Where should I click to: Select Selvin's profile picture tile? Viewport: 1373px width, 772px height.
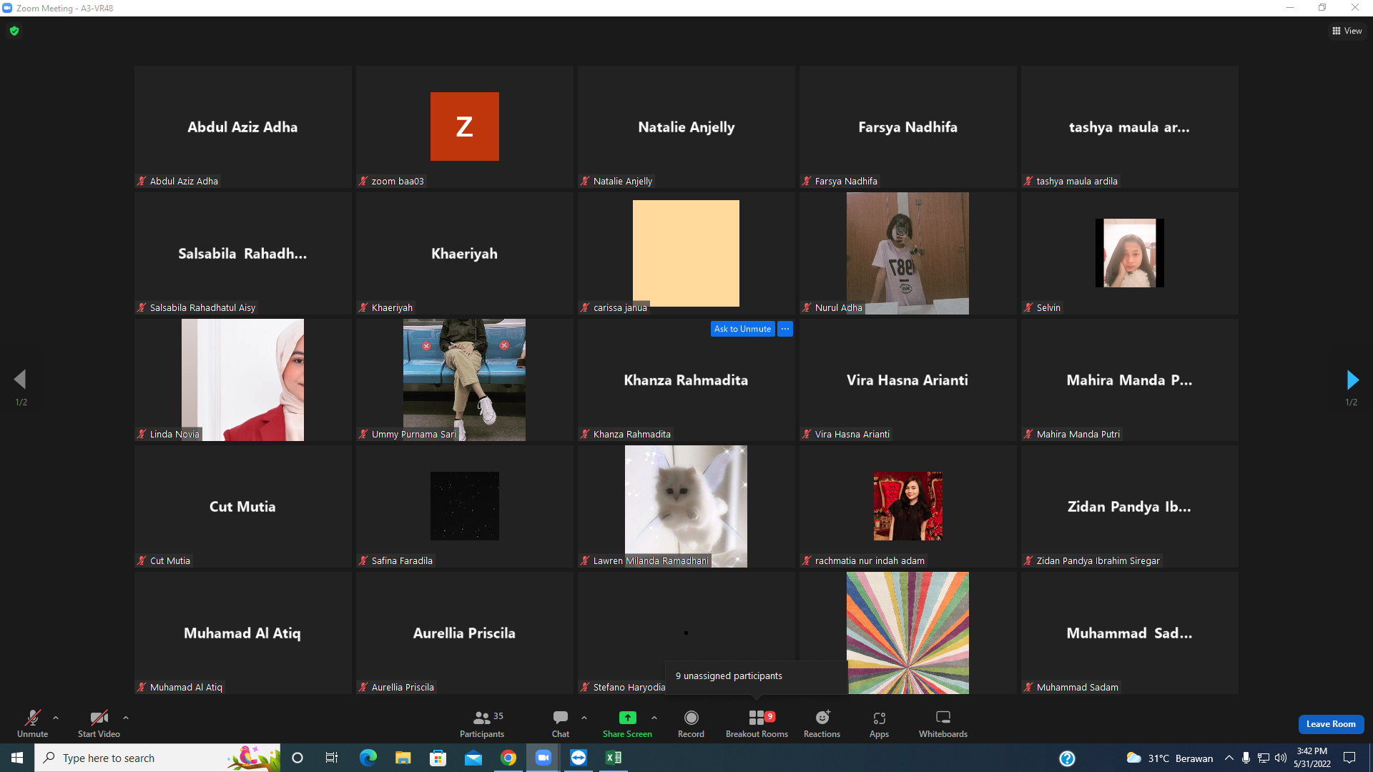(1130, 253)
